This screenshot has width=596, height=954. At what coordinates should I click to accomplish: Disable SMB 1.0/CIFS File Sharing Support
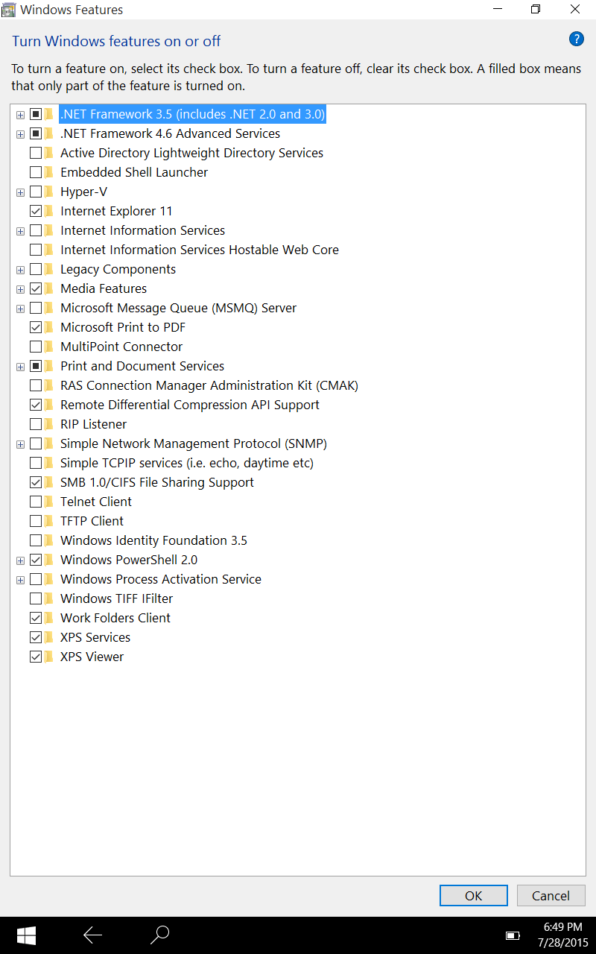(x=36, y=482)
